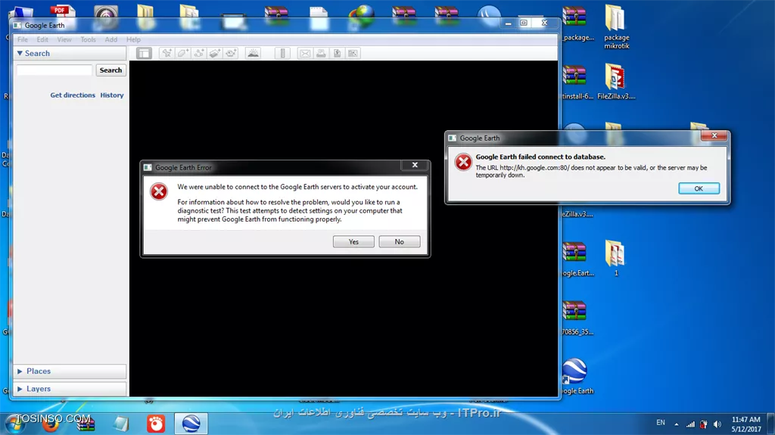Close the Google Earth Error dialog
This screenshot has height=435, width=775.
[416, 165]
